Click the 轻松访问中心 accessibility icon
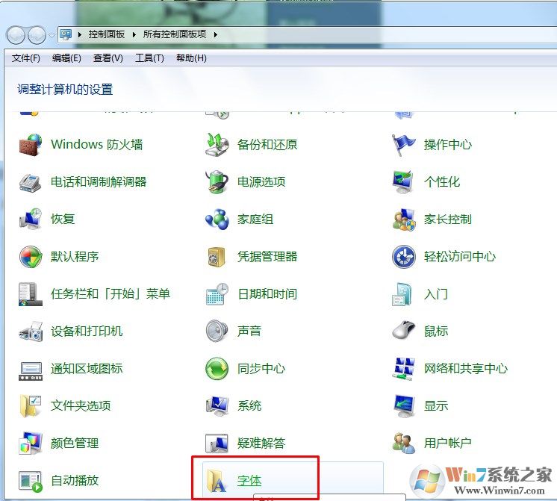 coord(403,257)
